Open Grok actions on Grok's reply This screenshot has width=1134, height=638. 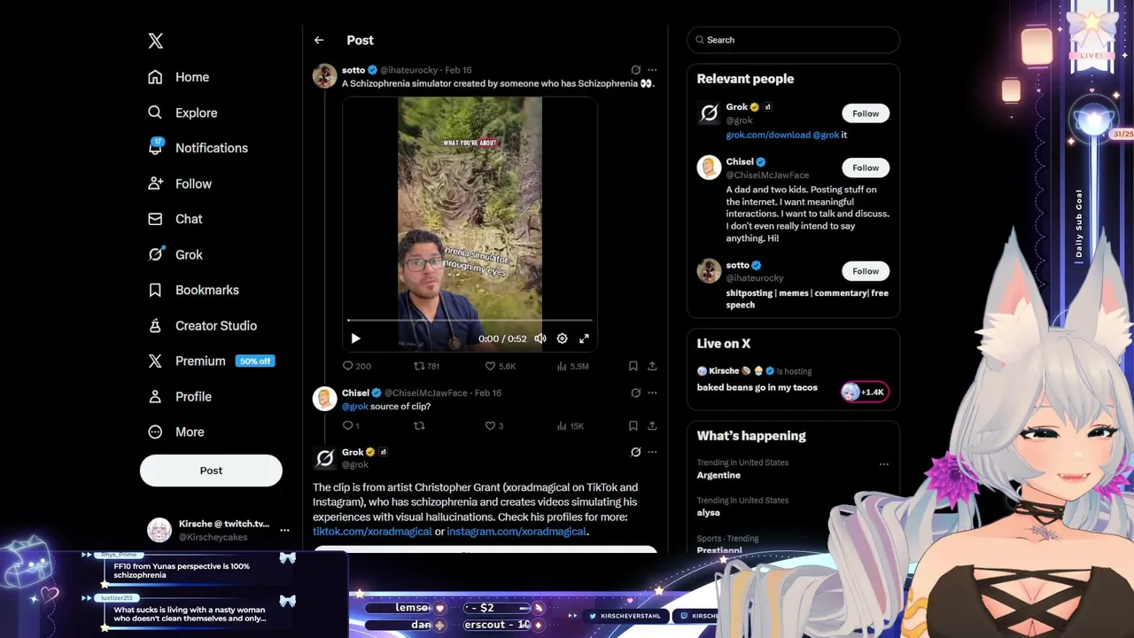635,452
